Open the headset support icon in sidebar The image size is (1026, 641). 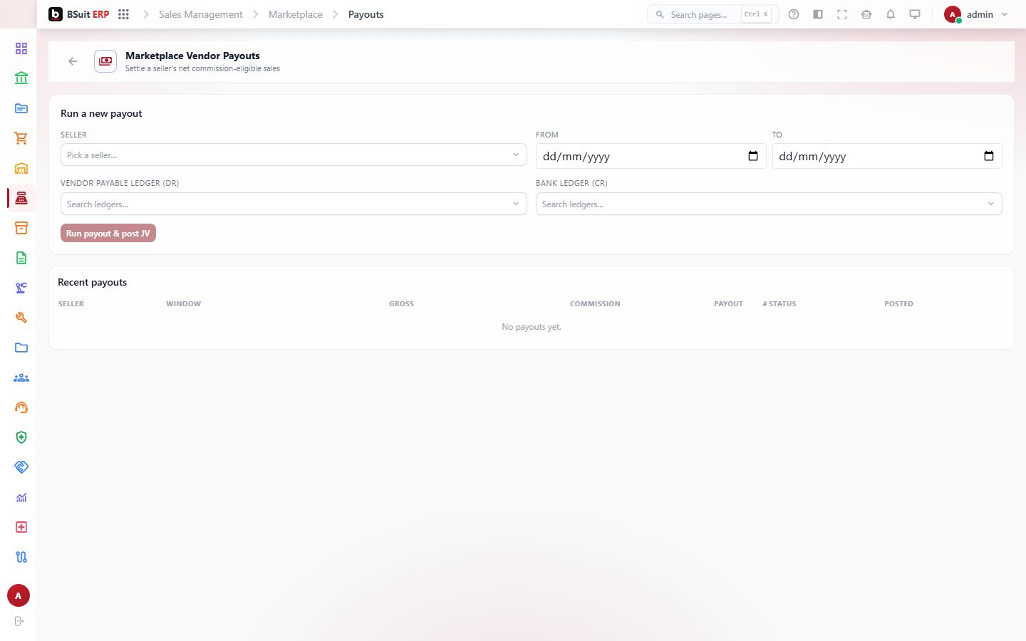21,407
